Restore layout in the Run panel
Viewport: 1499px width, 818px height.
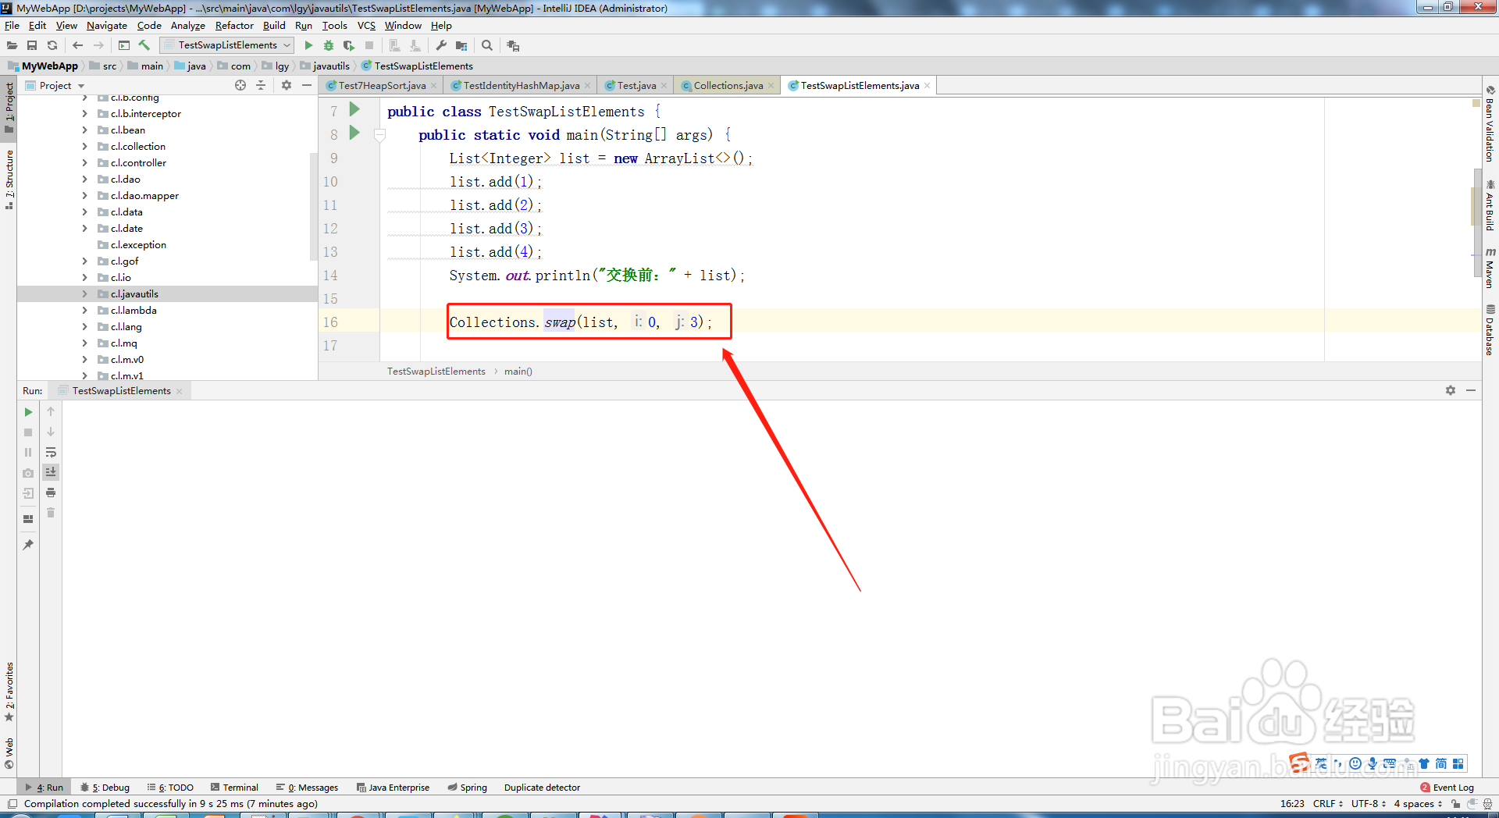(28, 519)
